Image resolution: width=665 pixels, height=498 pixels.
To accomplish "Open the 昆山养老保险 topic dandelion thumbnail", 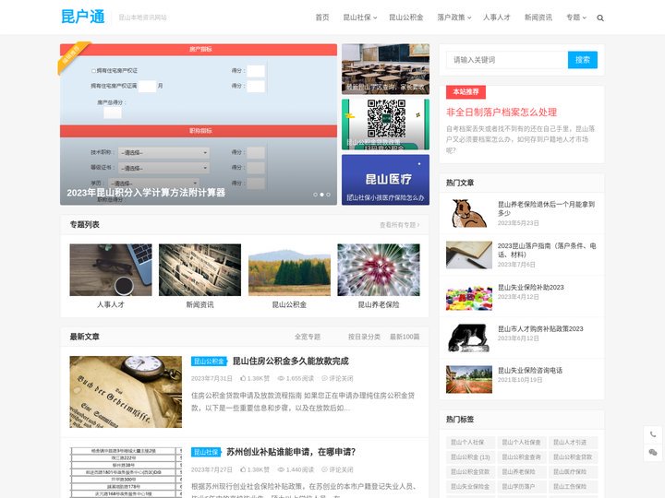I will 379,269.
